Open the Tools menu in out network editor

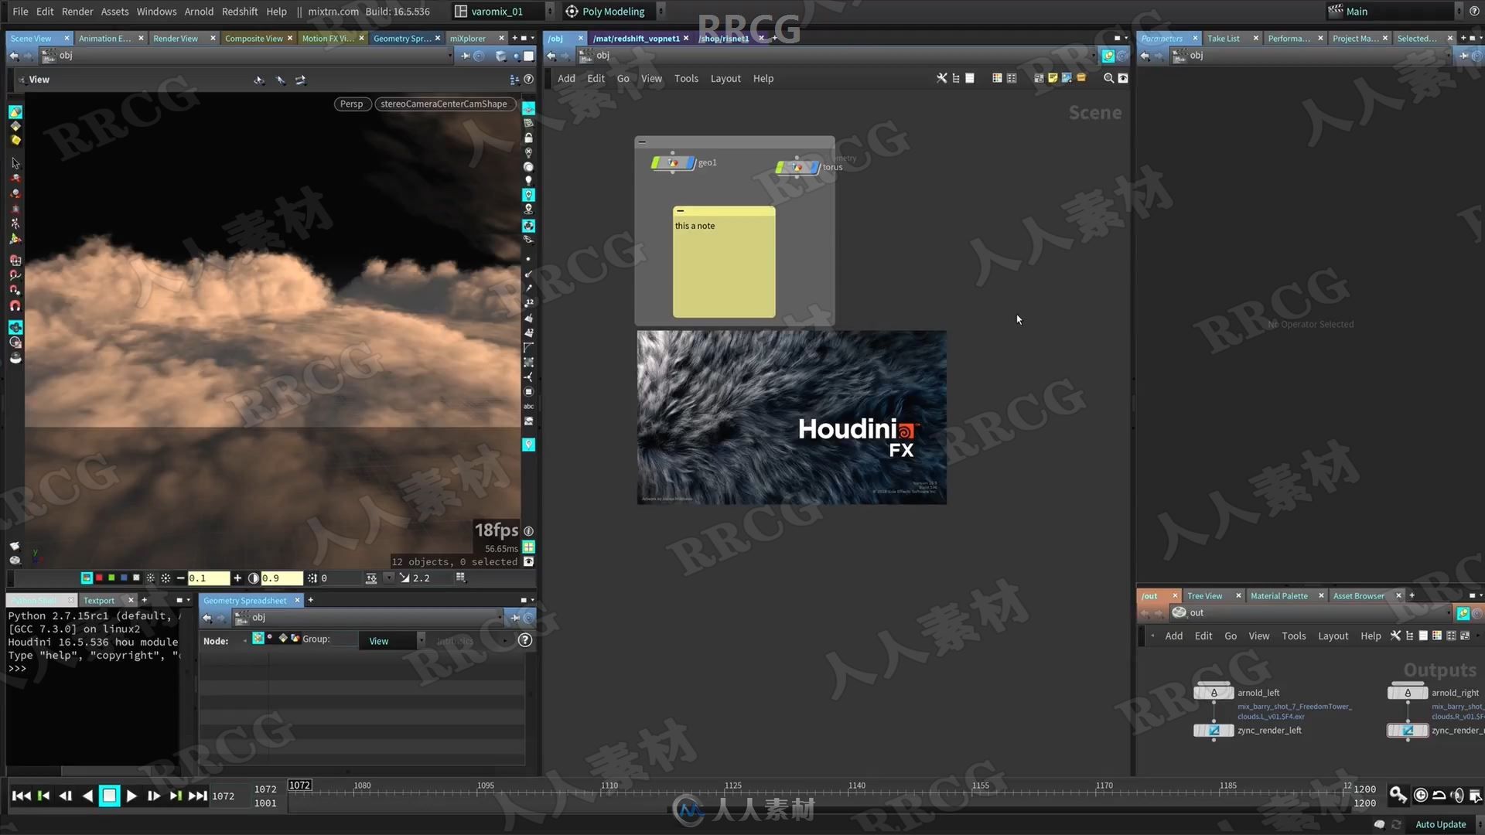(x=1293, y=636)
